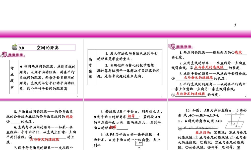Click the 要点扫描 mascot badge

pos(180,46)
